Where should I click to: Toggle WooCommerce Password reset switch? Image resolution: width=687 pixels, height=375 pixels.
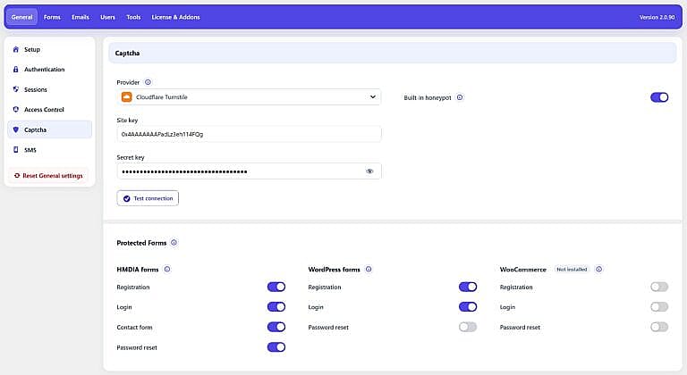click(659, 327)
